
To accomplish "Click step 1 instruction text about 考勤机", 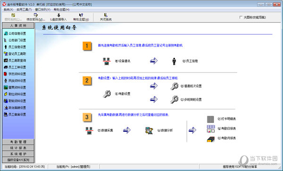I will pyautogui.click(x=140, y=45).
